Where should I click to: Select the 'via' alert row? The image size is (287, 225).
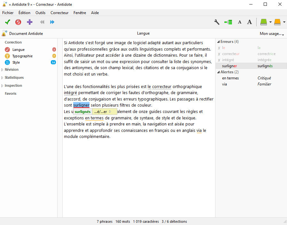click(x=251, y=84)
